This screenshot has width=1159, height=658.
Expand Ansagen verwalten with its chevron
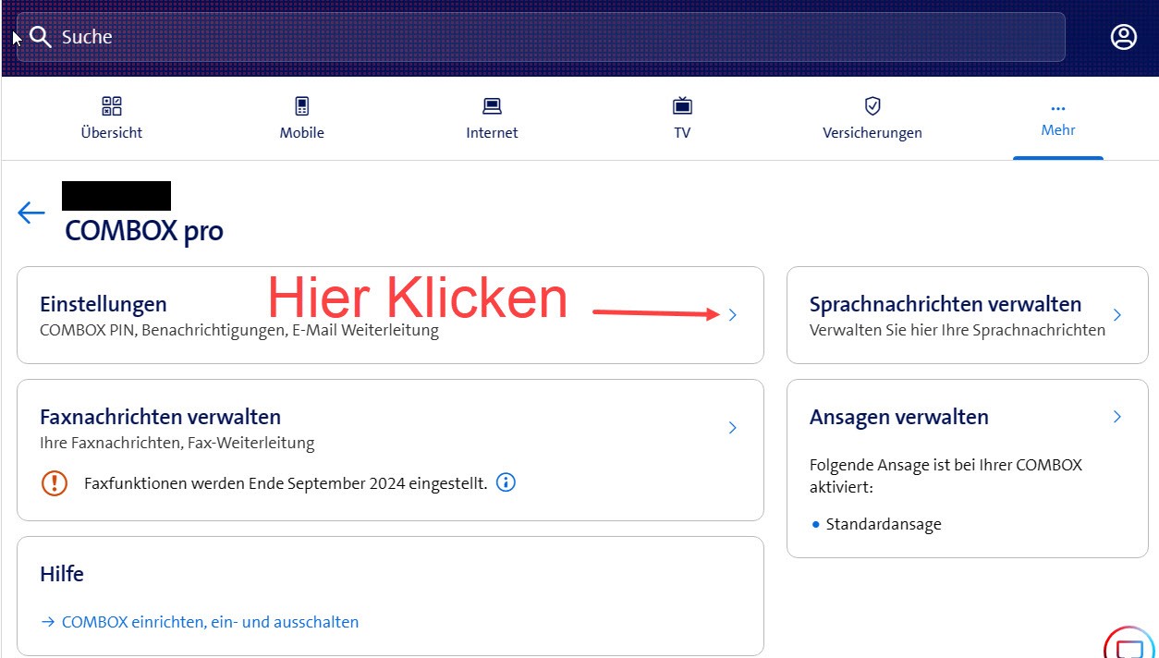point(1117,417)
